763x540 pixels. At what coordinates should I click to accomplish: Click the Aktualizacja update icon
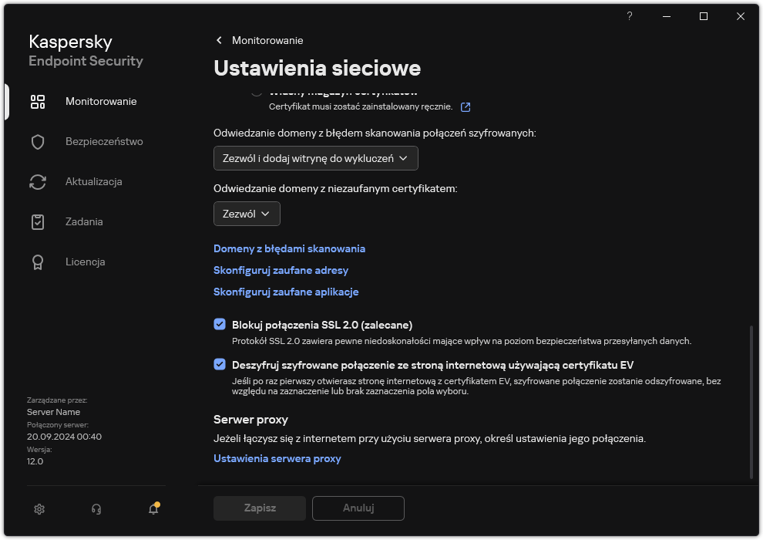38,181
